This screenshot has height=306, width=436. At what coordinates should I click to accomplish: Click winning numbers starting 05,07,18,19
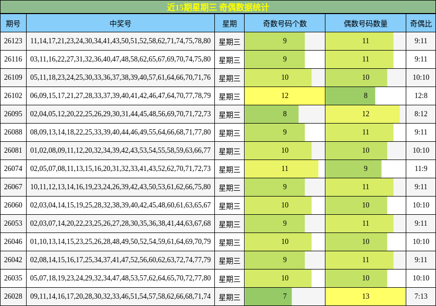120,278
